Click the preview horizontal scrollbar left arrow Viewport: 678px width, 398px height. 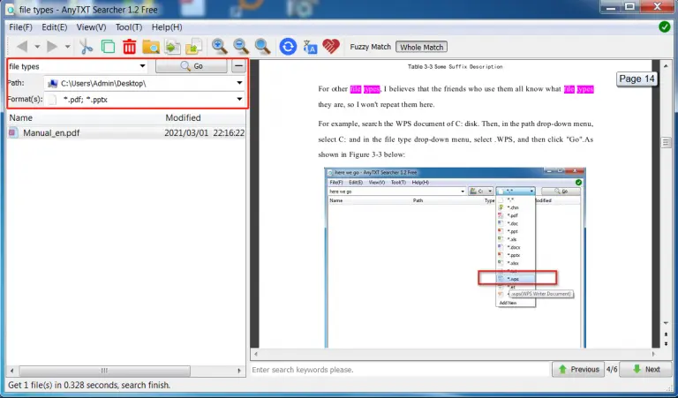pyautogui.click(x=256, y=354)
